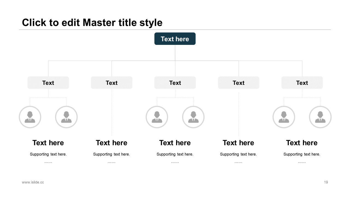Click the left person icon under the last Text box

pos(284,117)
